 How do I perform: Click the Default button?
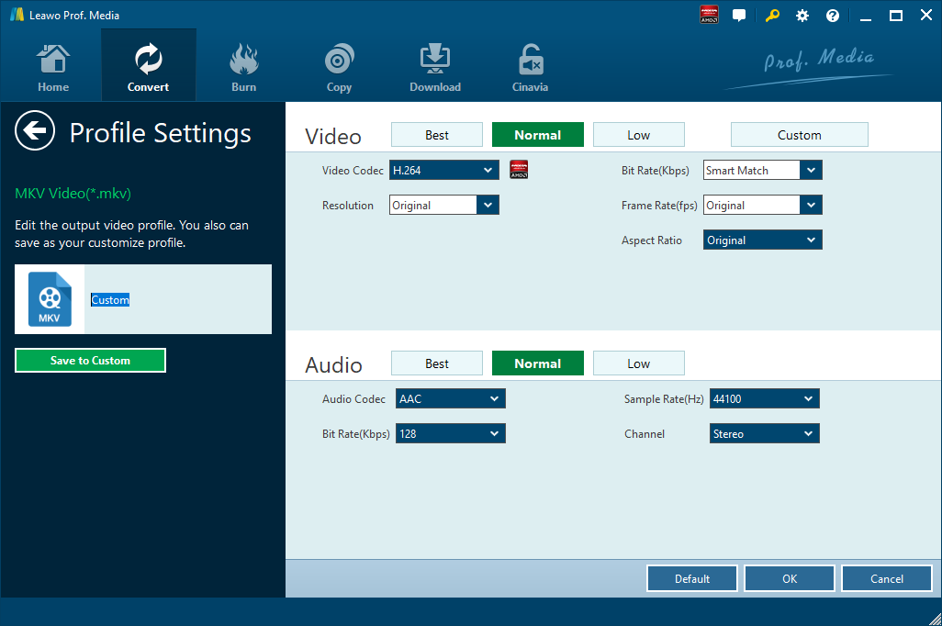[692, 578]
